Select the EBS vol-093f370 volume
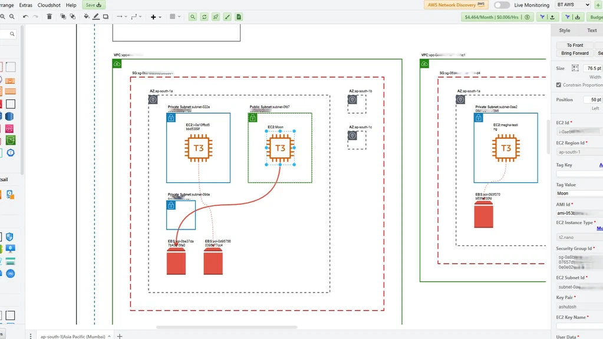This screenshot has height=339, width=603. (483, 214)
